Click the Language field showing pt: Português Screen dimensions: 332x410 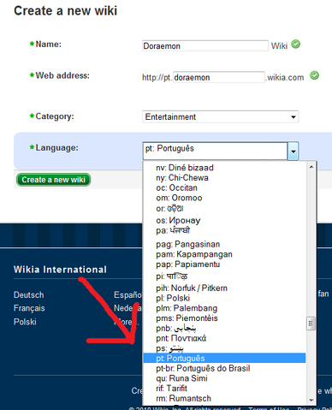[215, 151]
